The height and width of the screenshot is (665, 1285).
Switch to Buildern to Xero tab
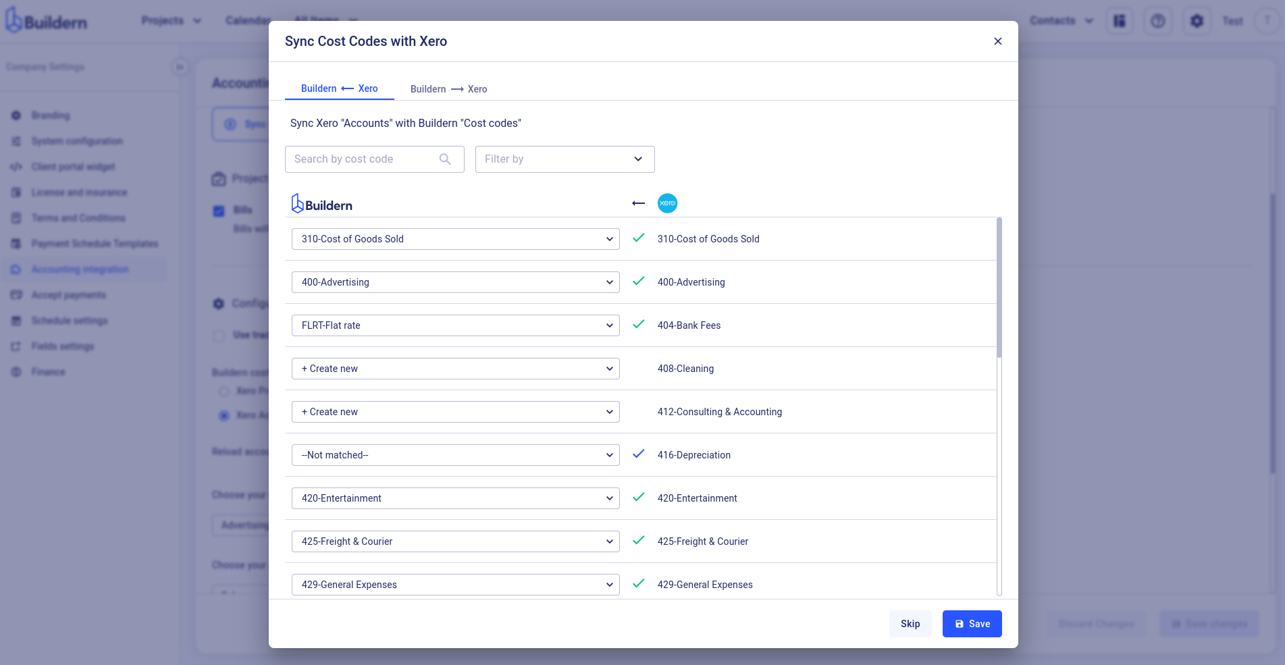coord(448,89)
